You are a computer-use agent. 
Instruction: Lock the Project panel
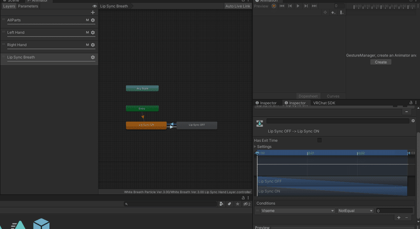(x=243, y=198)
